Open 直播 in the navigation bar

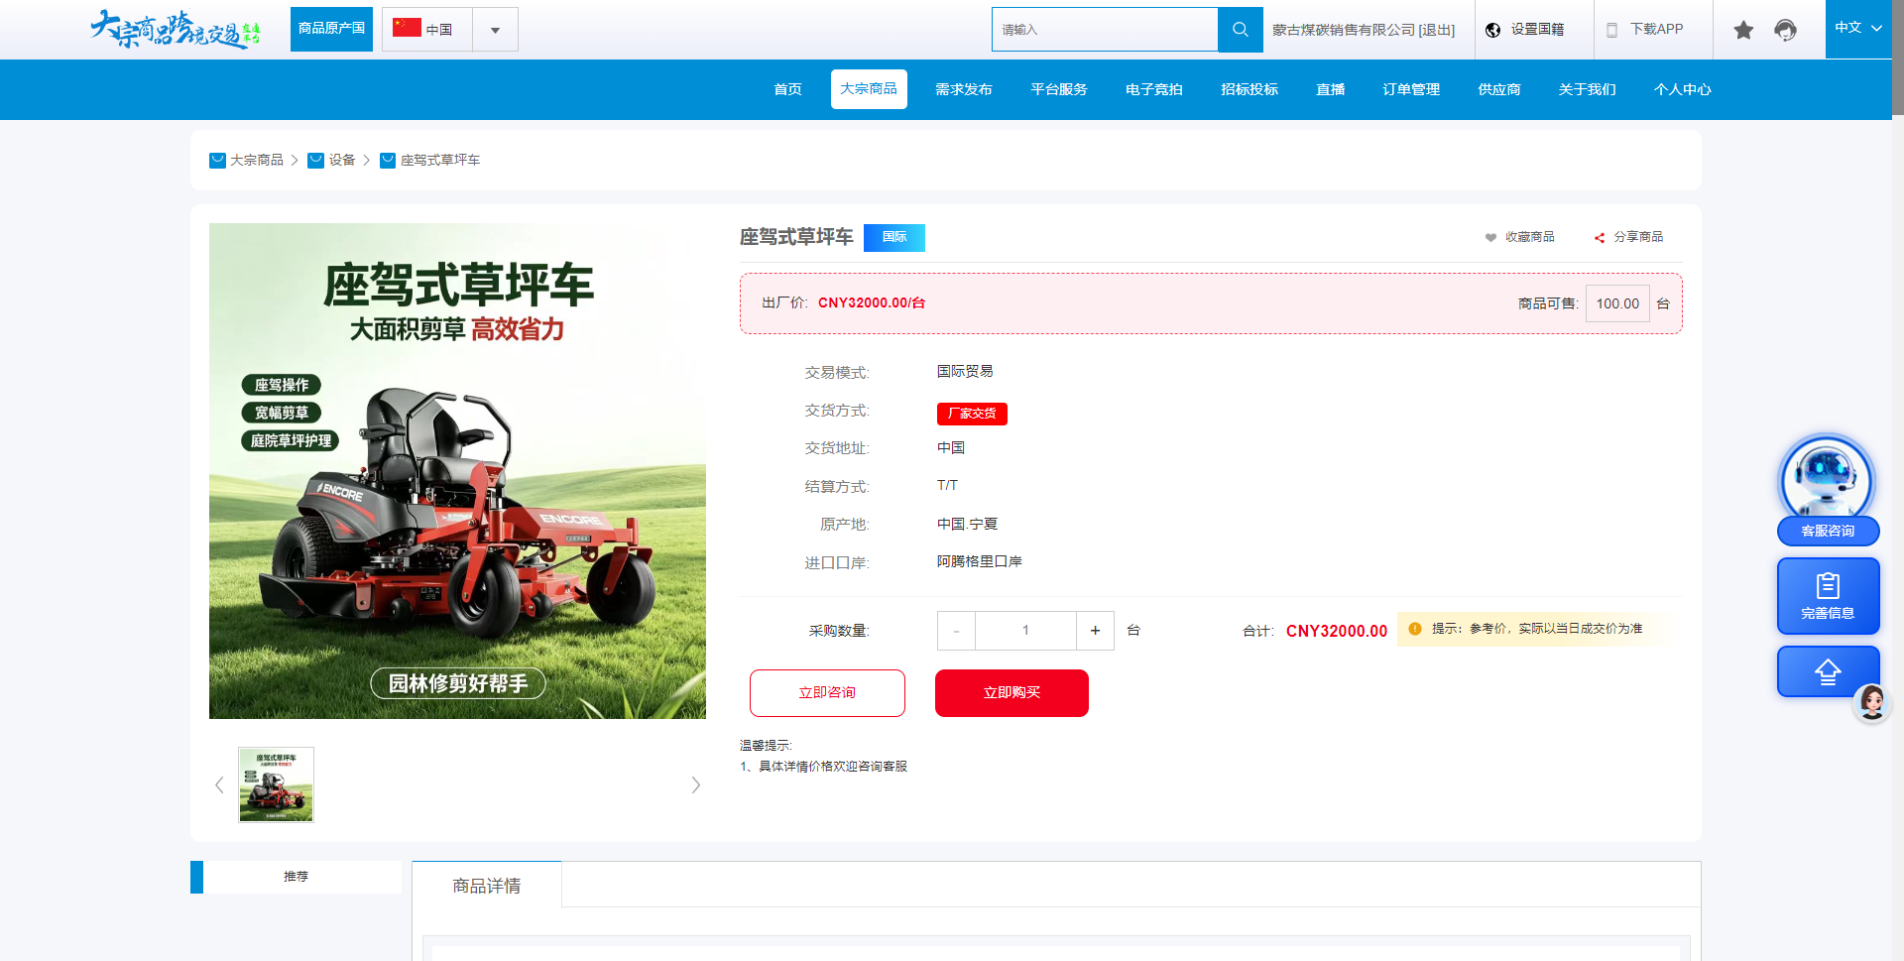coord(1330,89)
